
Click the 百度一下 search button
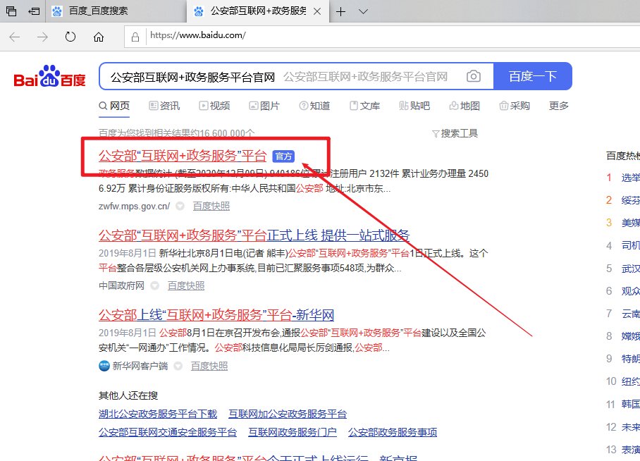tap(532, 76)
